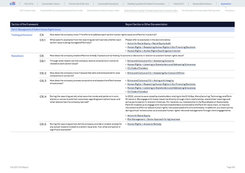Switch to the Sustainable Finance tab

coord(49,4)
